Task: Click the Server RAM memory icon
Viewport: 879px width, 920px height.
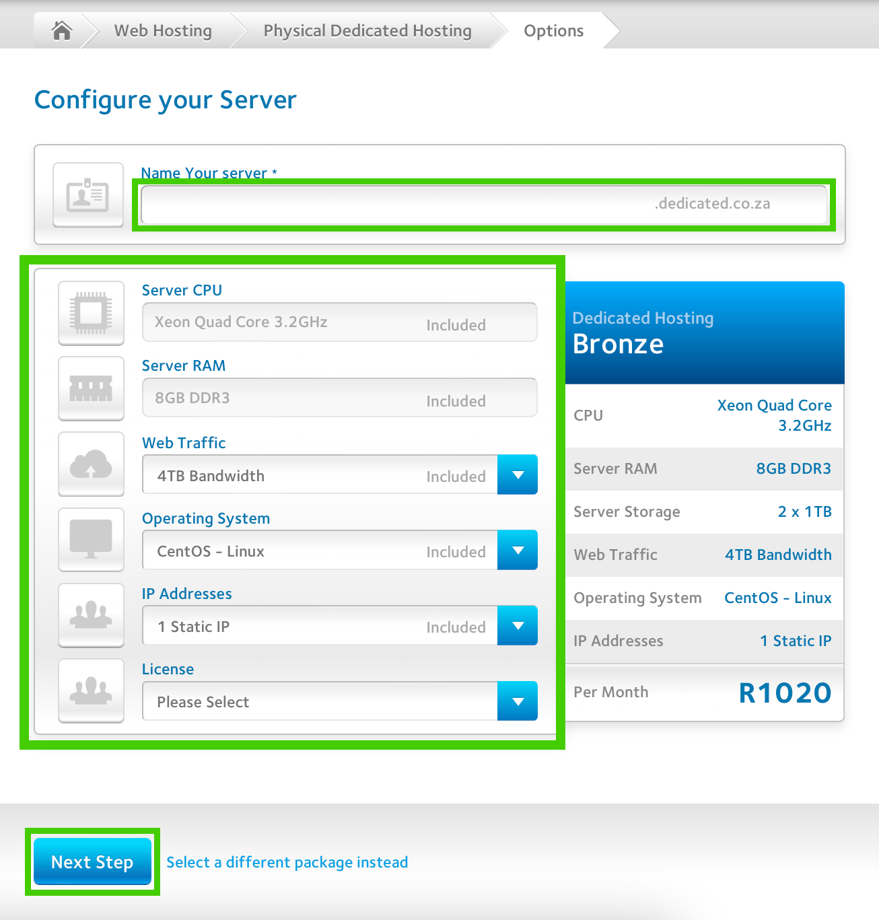Action: pyautogui.click(x=92, y=388)
